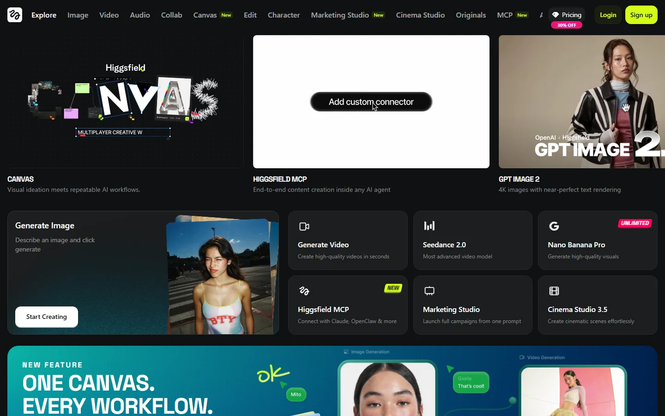Click the Mito chat bubble in banner
This screenshot has width=665, height=416.
click(x=296, y=394)
